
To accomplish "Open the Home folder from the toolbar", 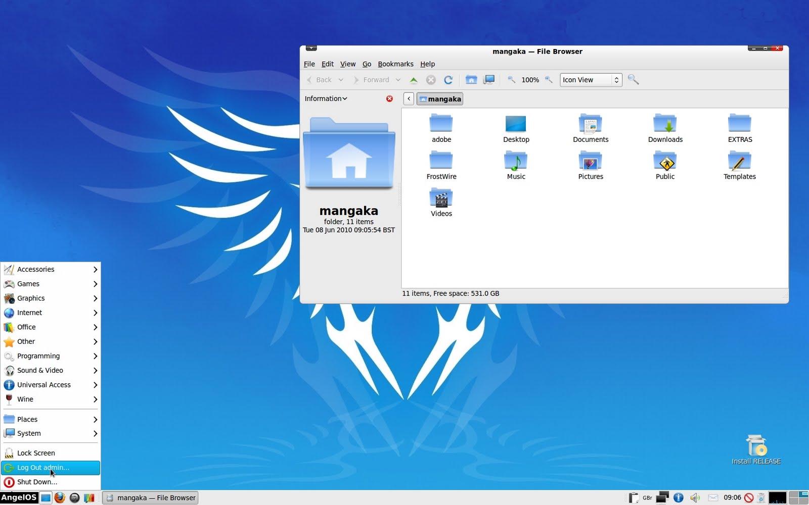I will 472,80.
